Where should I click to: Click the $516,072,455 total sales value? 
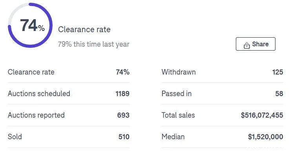262,115
